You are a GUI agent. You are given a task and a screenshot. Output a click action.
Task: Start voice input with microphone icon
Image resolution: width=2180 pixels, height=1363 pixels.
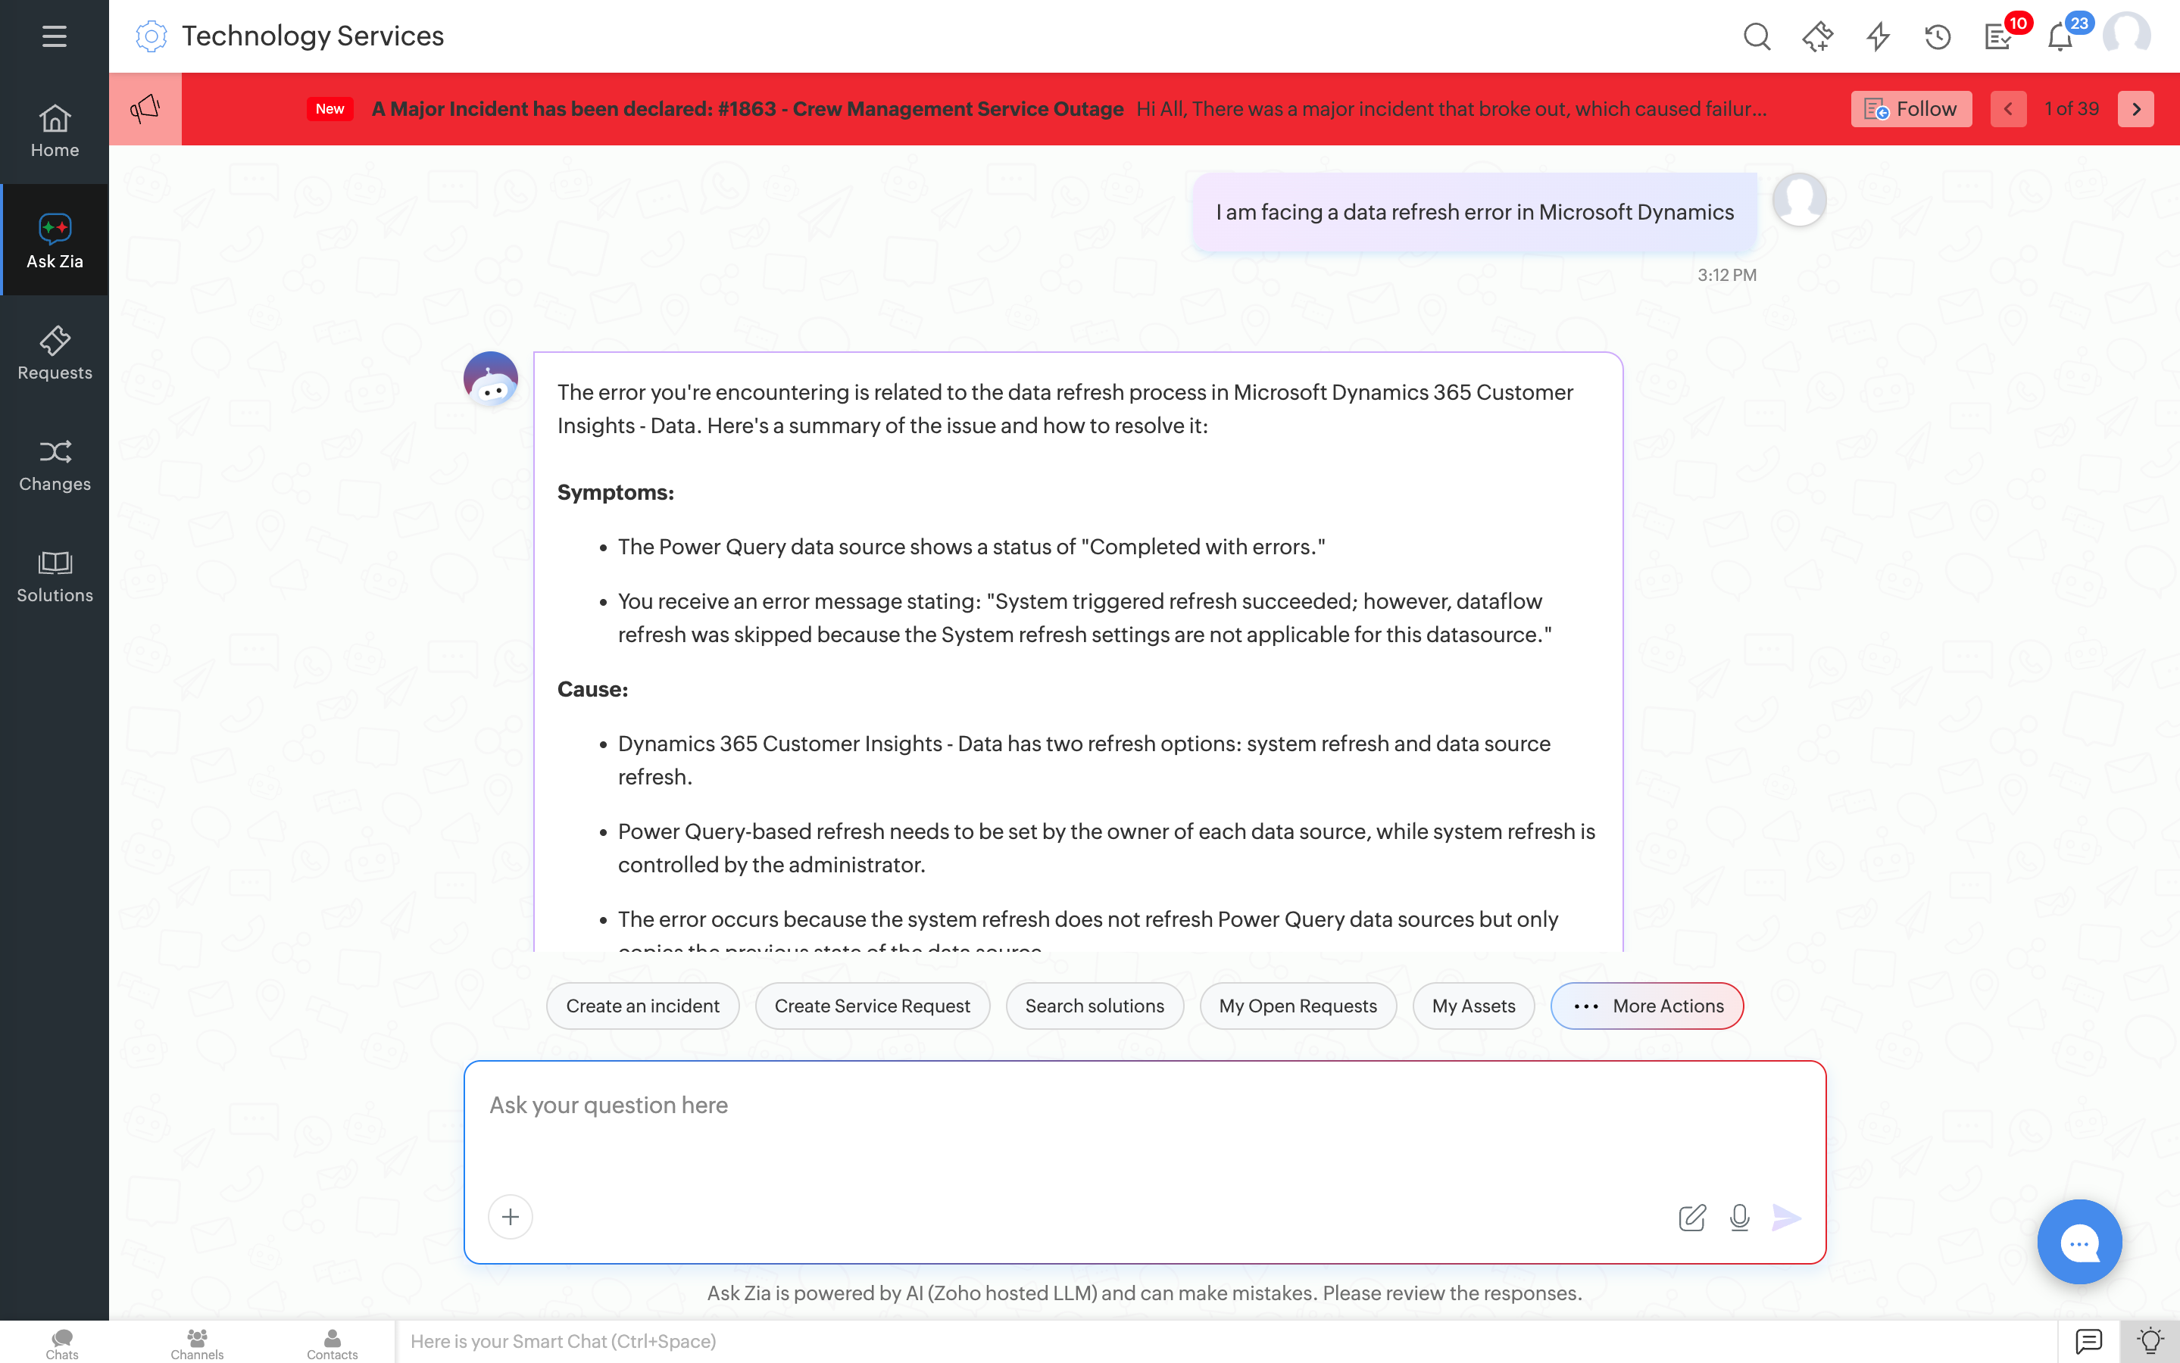point(1739,1217)
